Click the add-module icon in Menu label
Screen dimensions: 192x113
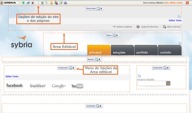click(x=114, y=35)
